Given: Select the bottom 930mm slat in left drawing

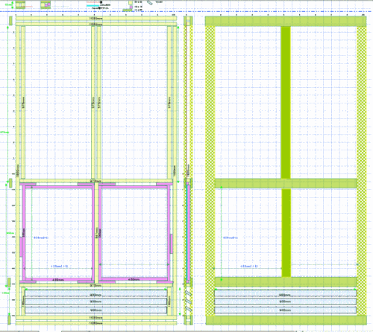Looking at the screenshot, I should coord(96,310).
